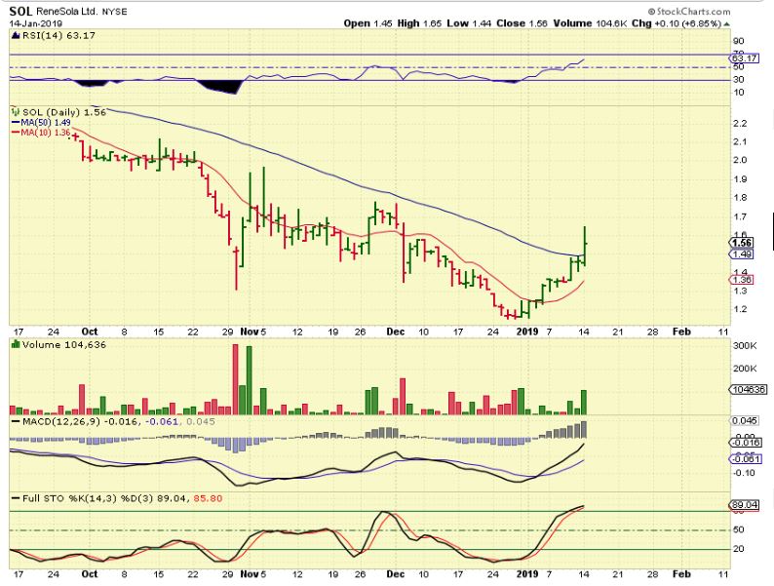Click the Volume 104.6K header value
Image resolution: width=774 pixels, height=586 pixels.
click(x=591, y=23)
